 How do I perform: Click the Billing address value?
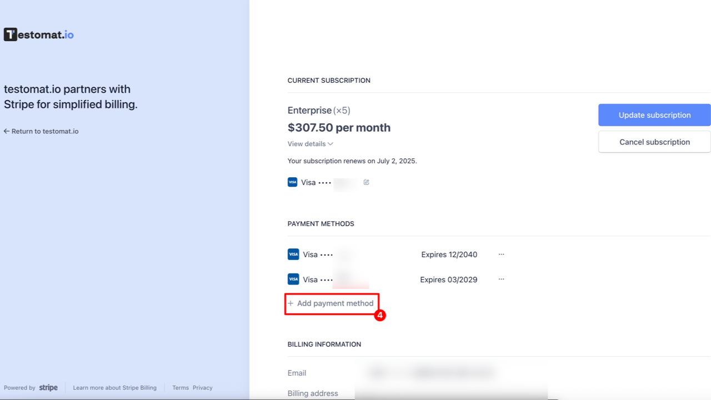[433, 393]
